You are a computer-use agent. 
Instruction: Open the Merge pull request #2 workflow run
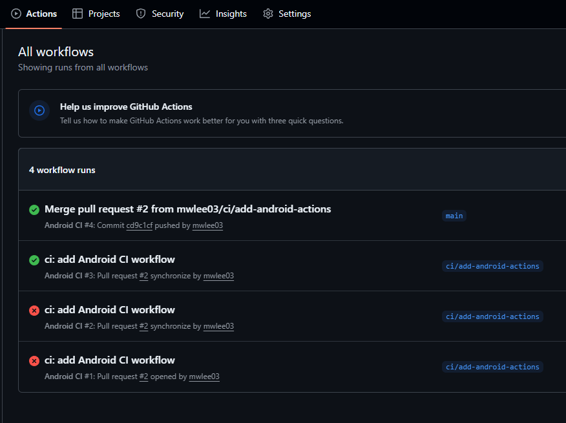click(x=188, y=209)
